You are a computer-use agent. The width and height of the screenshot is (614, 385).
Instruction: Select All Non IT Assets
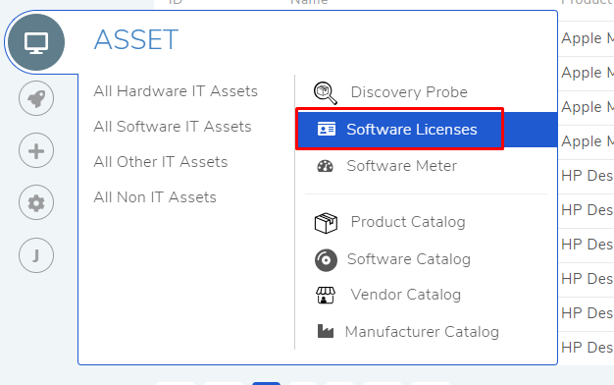coord(155,197)
